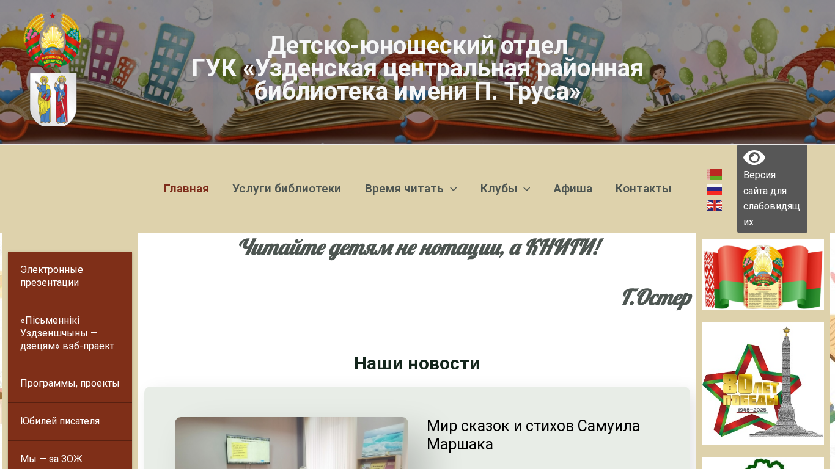Switch language via Russian flag icon
Screen dimensions: 835x469
pos(715,189)
